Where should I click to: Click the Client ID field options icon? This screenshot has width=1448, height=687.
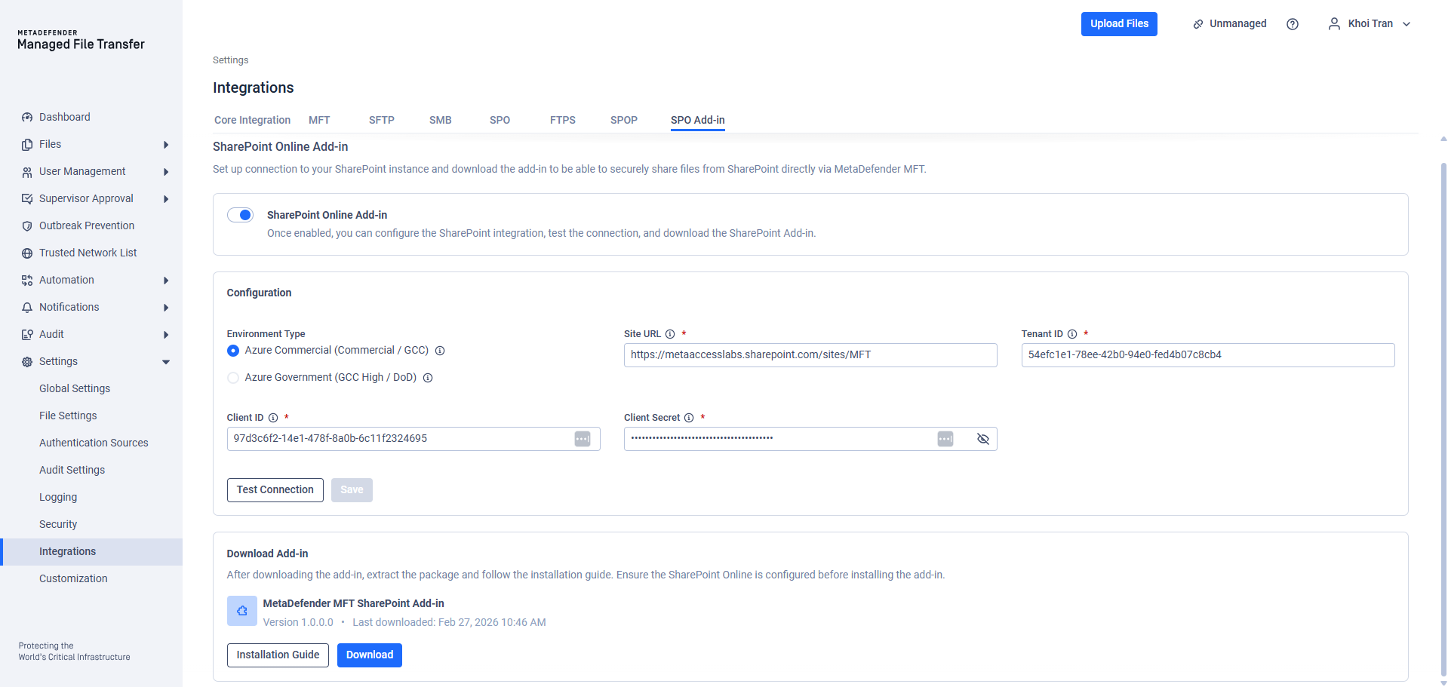(x=583, y=439)
